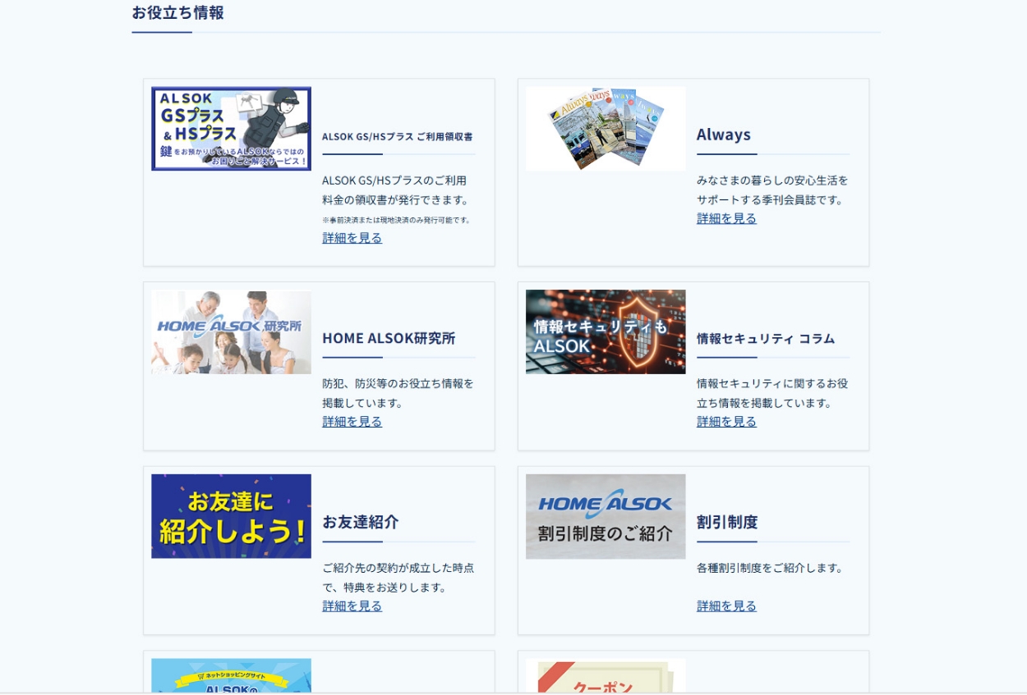Open the HOME ALSOK研究所 family banner
The image size is (1027, 695).
pos(231,331)
